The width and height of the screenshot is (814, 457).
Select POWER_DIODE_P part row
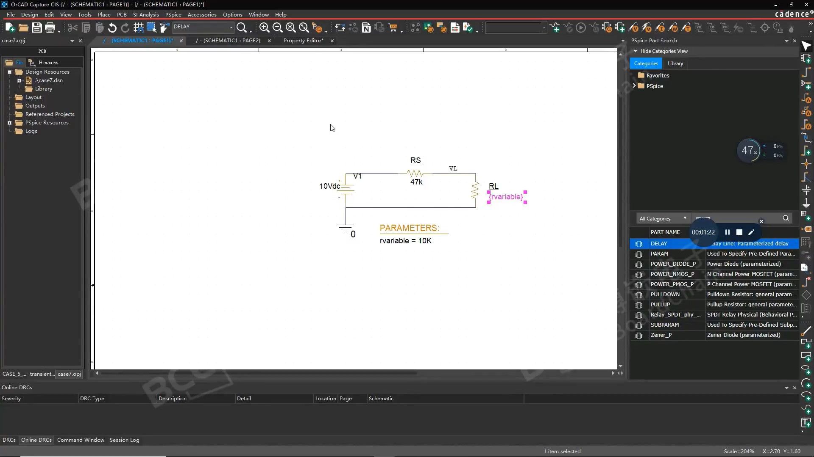(x=714, y=264)
